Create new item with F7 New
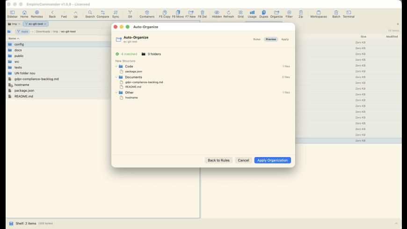This screenshot has width=407, height=229. [x=190, y=14]
